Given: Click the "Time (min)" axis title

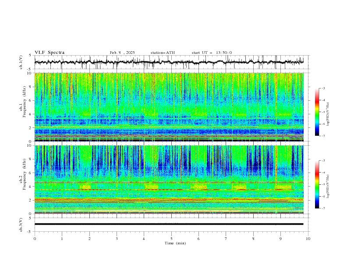Looking at the screenshot, I should (175, 243).
